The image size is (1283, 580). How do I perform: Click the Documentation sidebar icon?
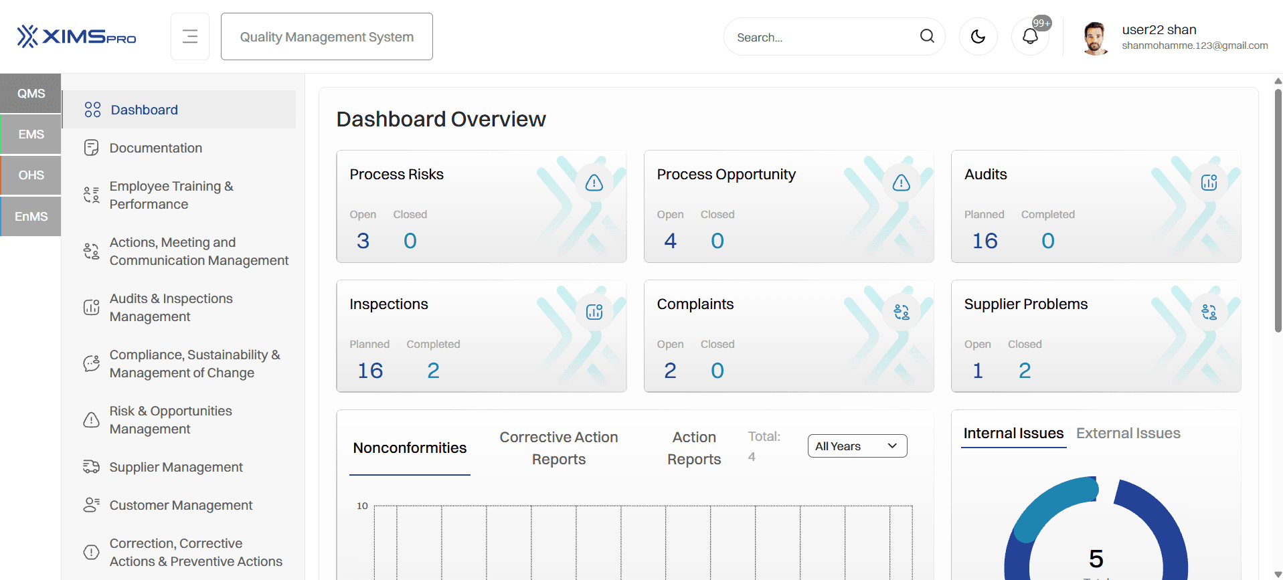point(92,148)
